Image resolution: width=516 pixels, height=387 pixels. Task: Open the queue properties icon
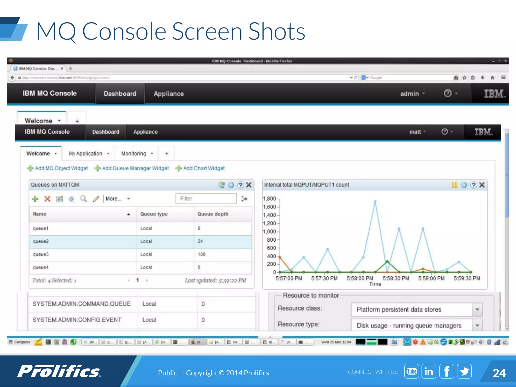[59, 199]
